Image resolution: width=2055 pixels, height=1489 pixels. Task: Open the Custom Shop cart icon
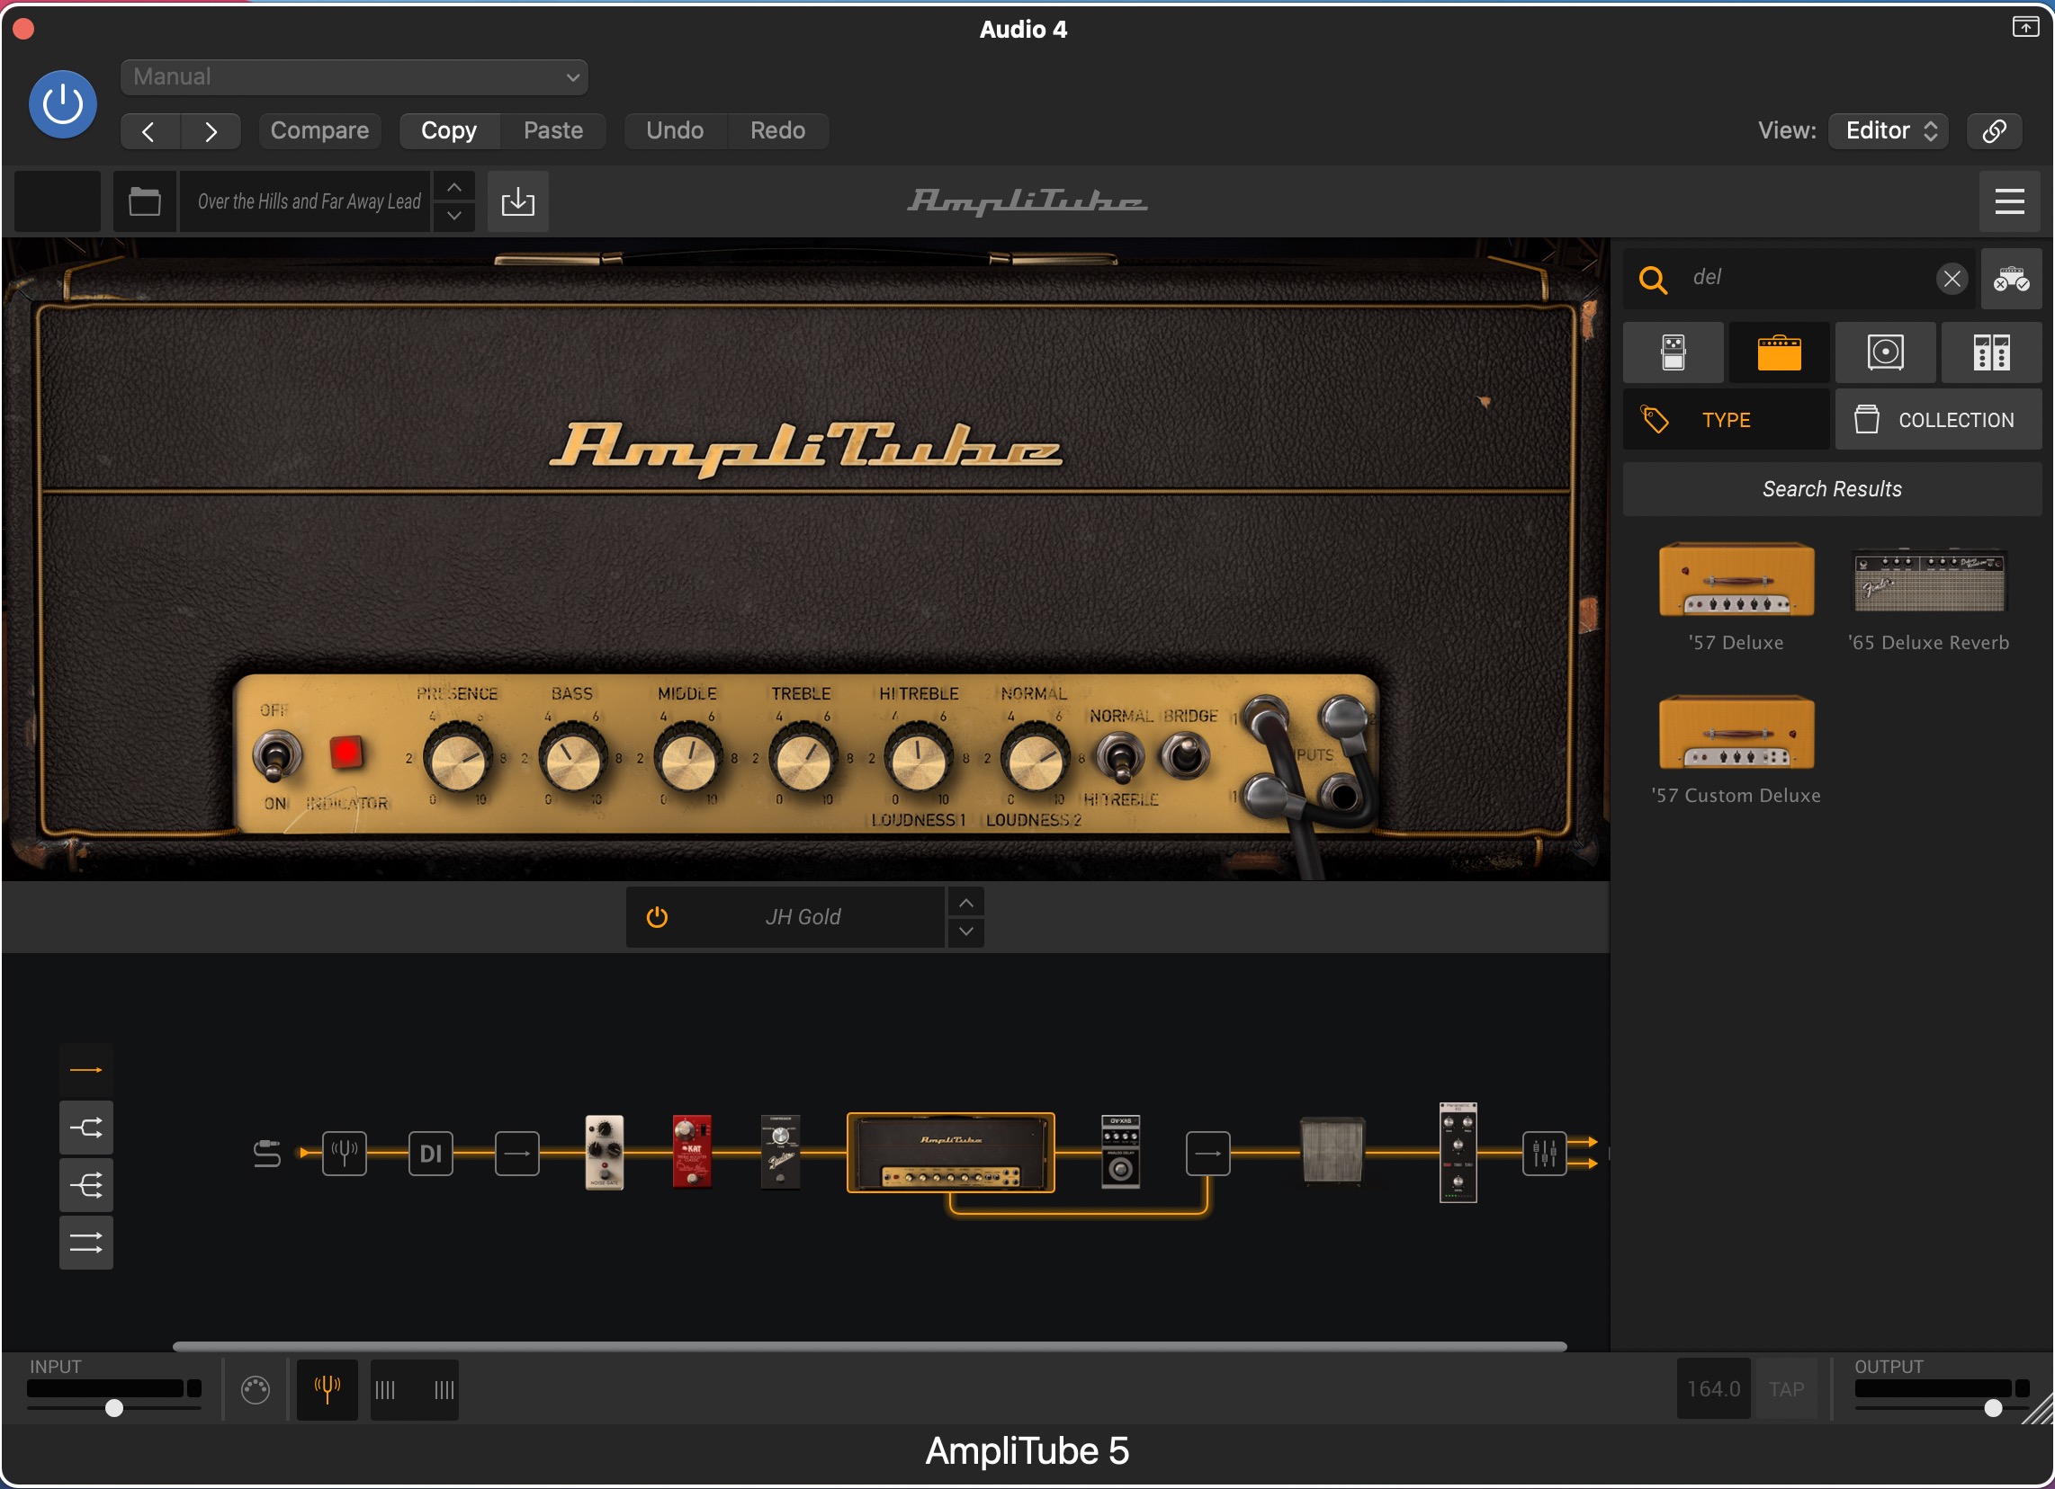click(x=2011, y=279)
